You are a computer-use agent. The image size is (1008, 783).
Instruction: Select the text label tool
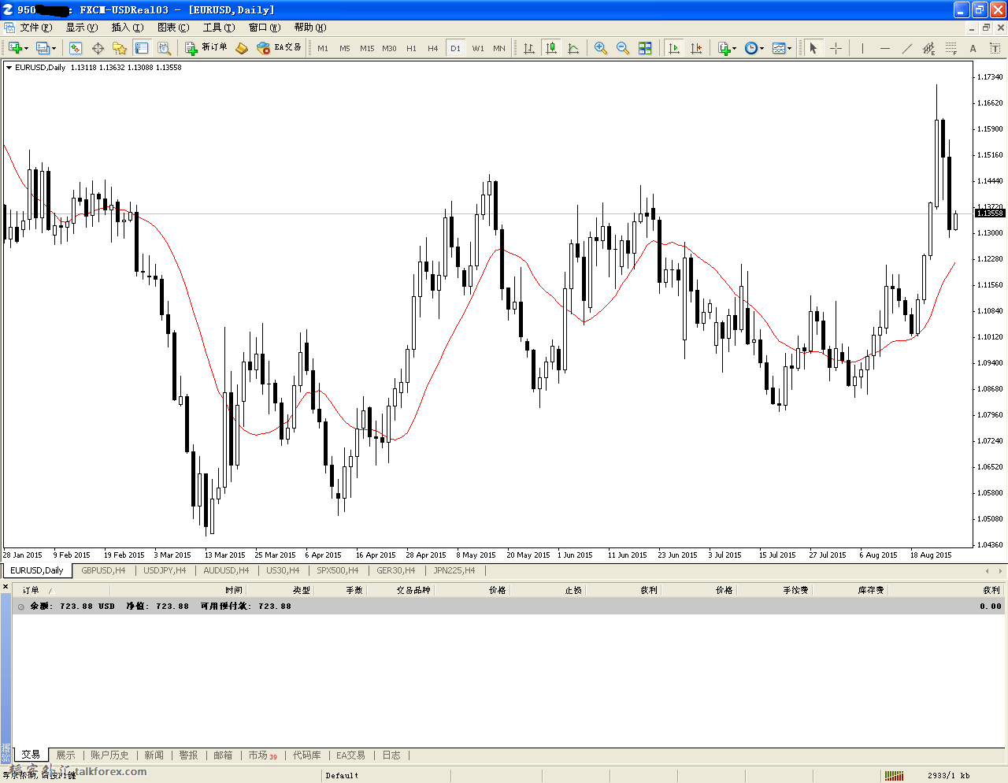click(x=995, y=48)
